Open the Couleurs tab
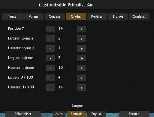 pyautogui.click(x=139, y=16)
